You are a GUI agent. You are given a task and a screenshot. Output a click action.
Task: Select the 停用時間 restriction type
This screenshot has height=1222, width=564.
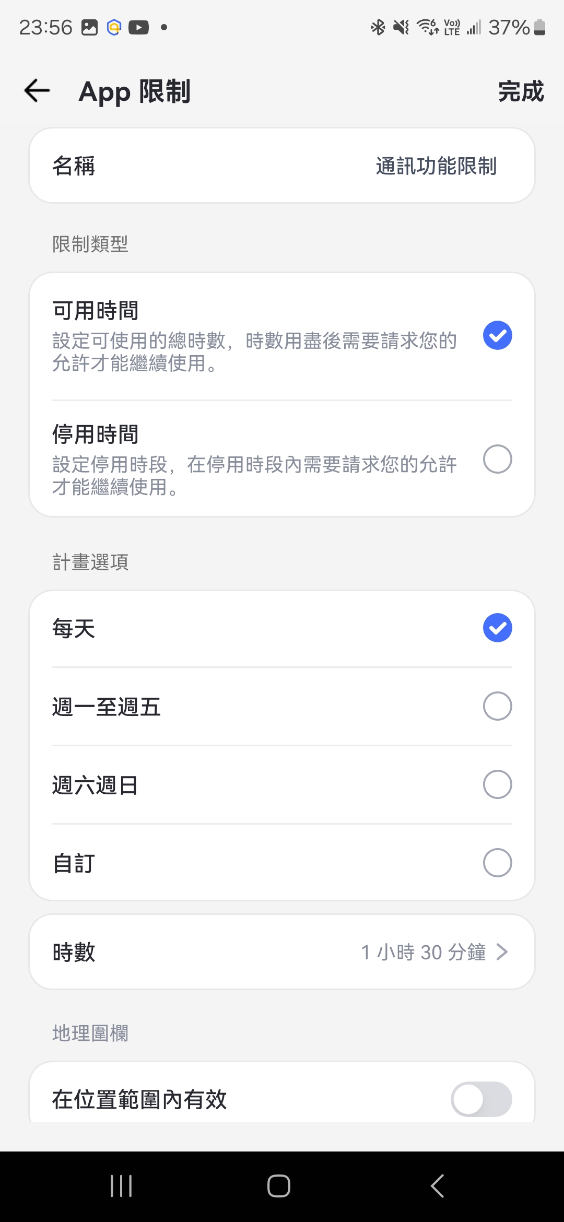pos(497,459)
